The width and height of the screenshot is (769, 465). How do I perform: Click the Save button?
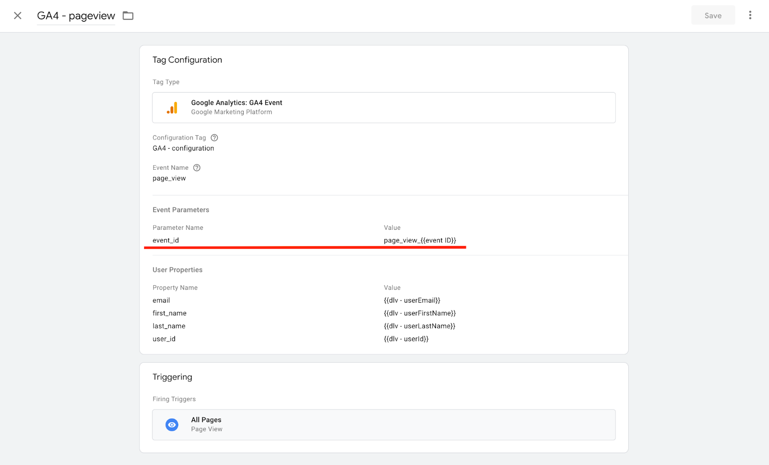tap(713, 15)
